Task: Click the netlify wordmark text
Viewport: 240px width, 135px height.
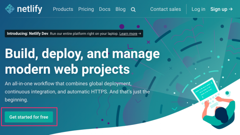Action: tap(30, 9)
